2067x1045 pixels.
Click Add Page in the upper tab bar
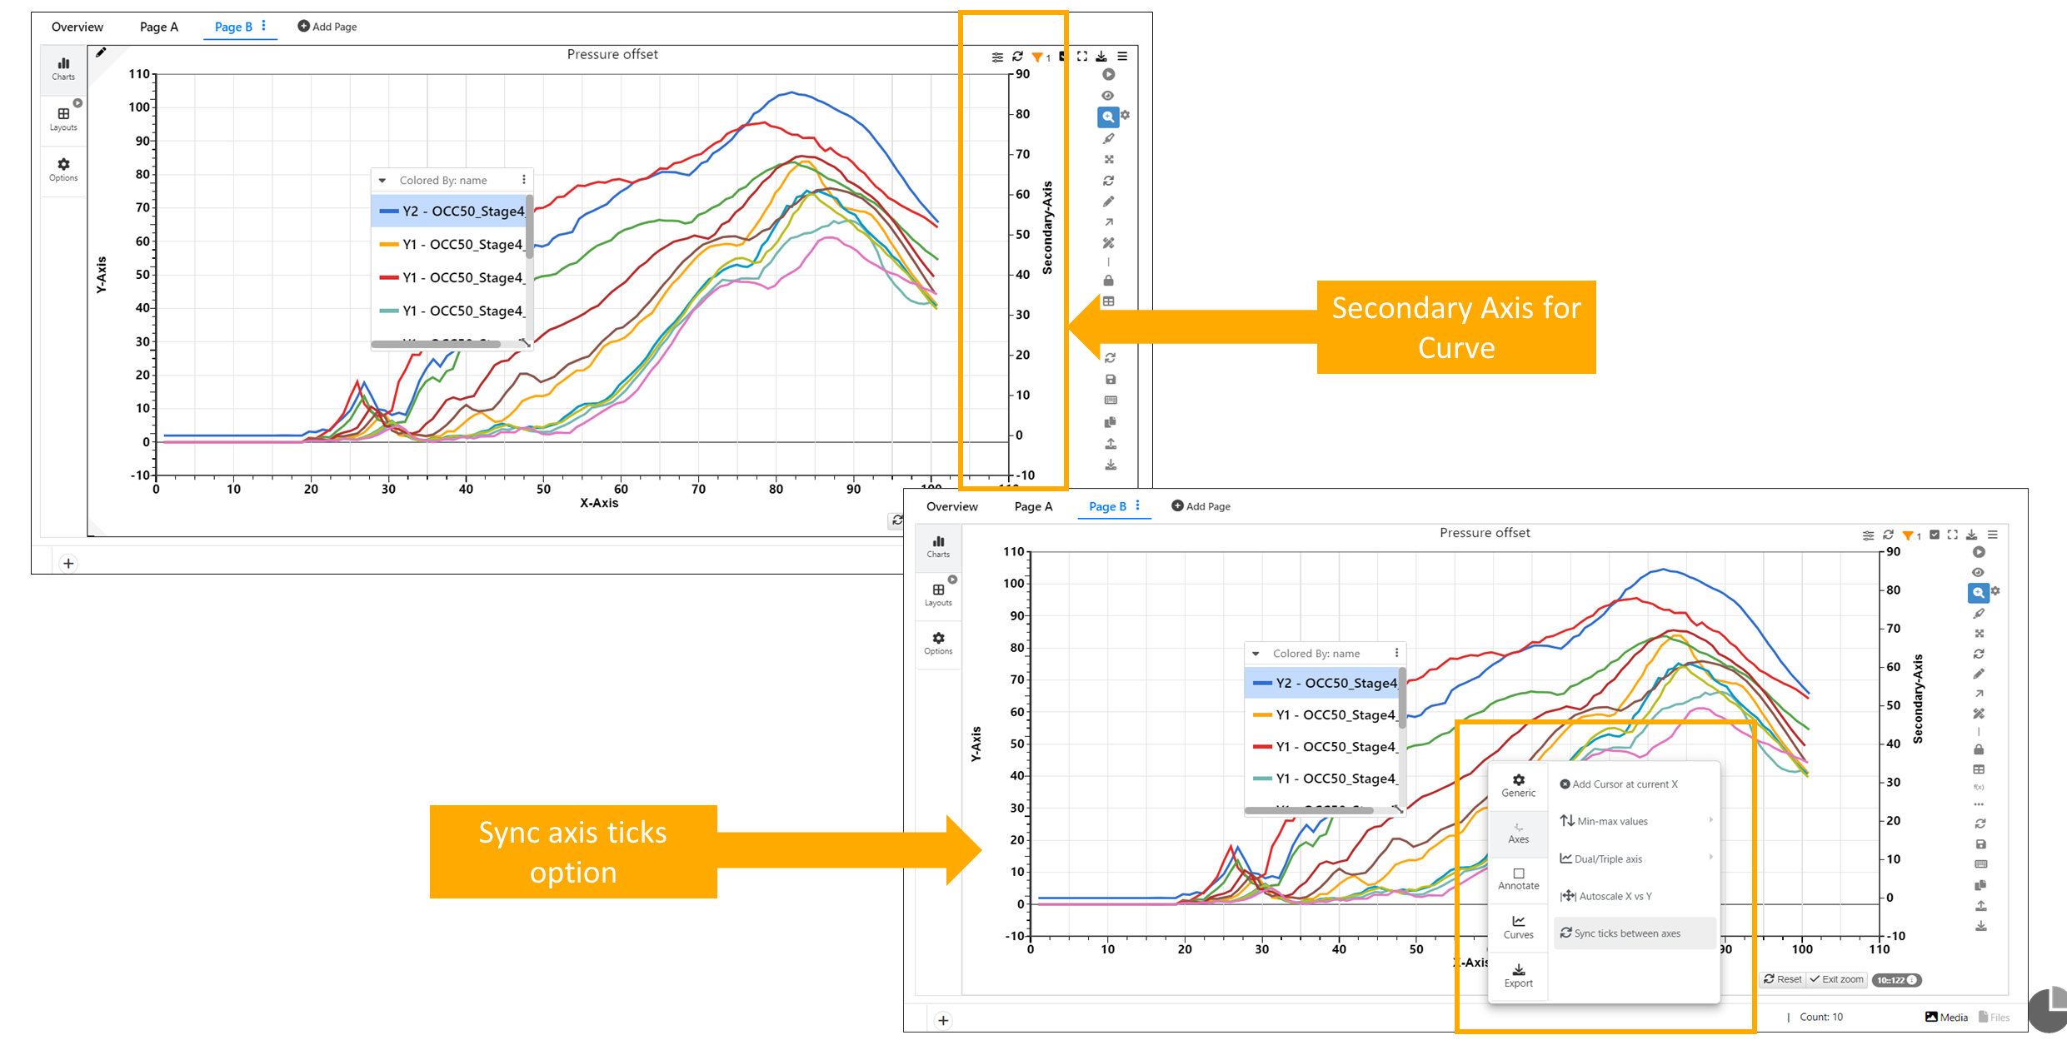327,27
